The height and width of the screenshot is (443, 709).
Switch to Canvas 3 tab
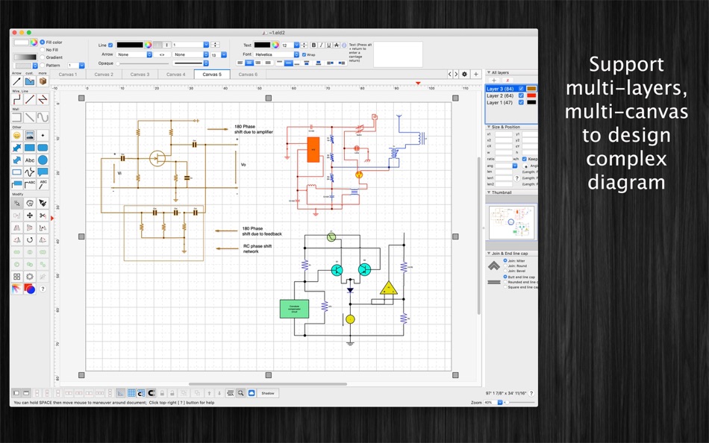click(140, 74)
